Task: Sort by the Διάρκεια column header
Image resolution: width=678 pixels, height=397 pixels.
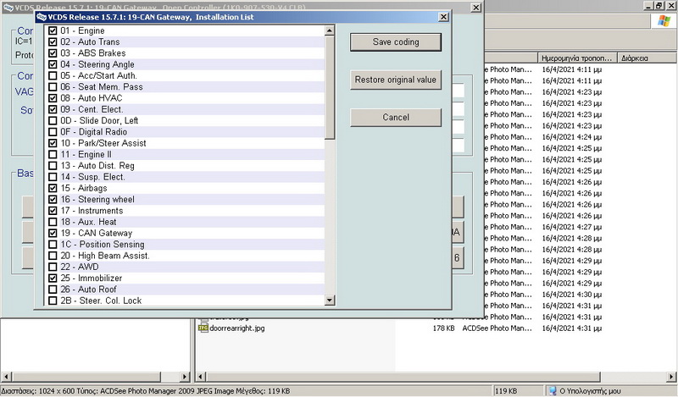Action: pos(647,58)
